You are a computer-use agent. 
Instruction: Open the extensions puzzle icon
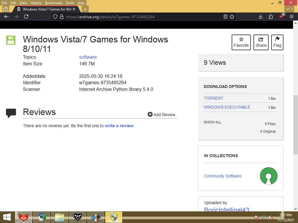coord(271,17)
